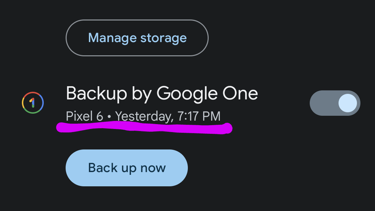The image size is (375, 211).
Task: Open Backup by Google One settings entry
Action: click(162, 94)
